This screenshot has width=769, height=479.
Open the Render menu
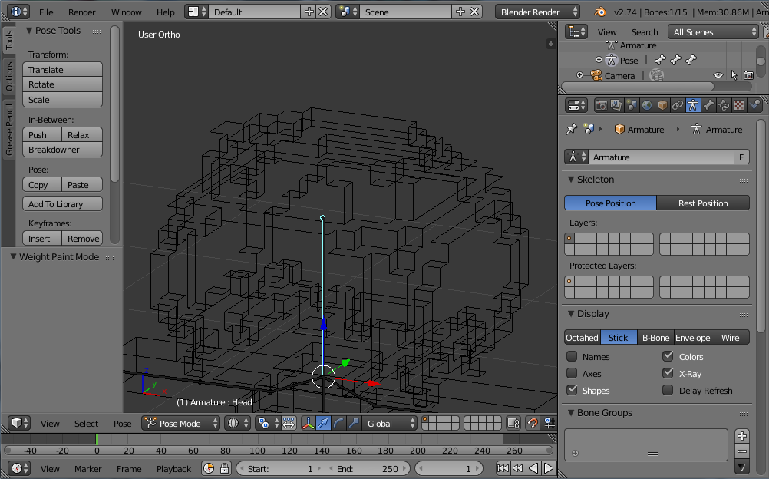pos(82,12)
